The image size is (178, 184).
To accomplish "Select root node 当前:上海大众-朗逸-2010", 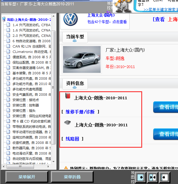I will [x=29, y=20].
